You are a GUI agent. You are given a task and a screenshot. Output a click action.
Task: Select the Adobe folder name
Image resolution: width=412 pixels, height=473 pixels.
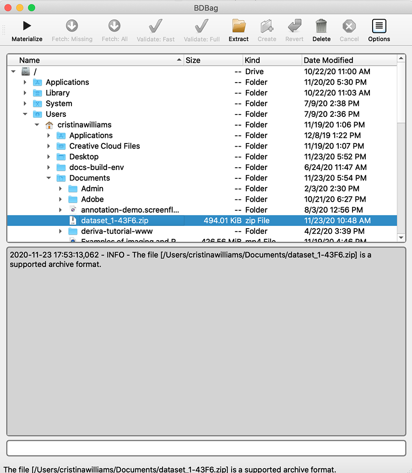click(92, 199)
